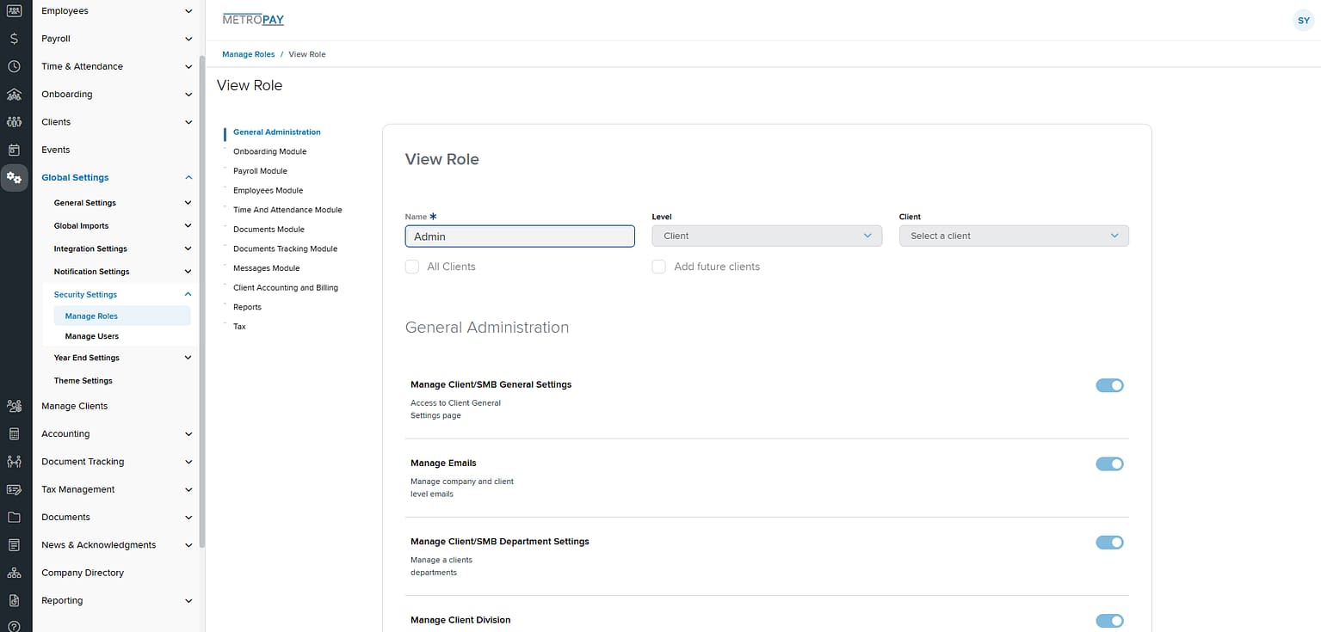
Task: Open the Reports section in role navigation
Action: point(247,306)
